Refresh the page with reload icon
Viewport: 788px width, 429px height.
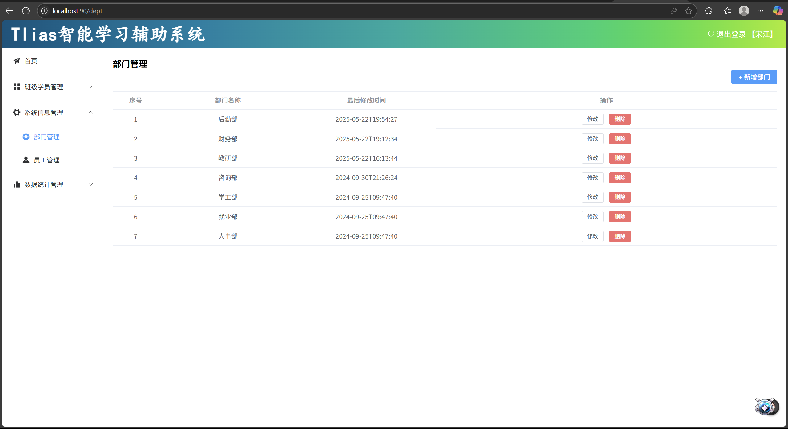pos(26,11)
